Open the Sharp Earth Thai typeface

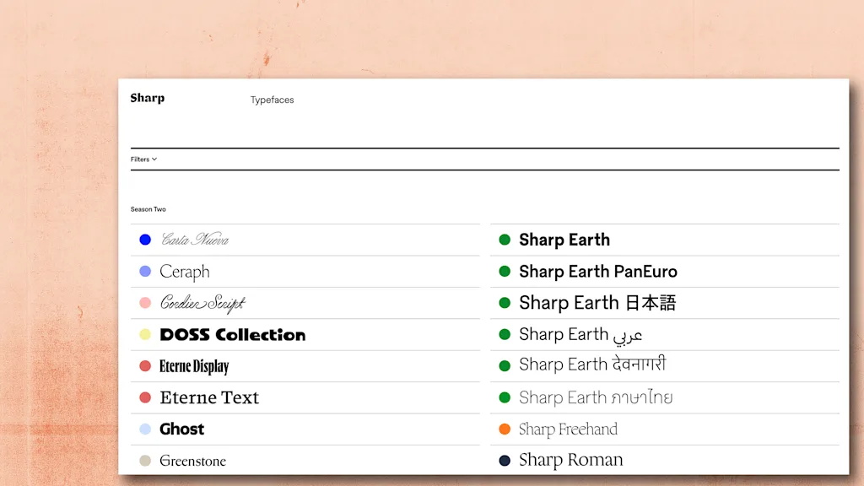pos(596,397)
